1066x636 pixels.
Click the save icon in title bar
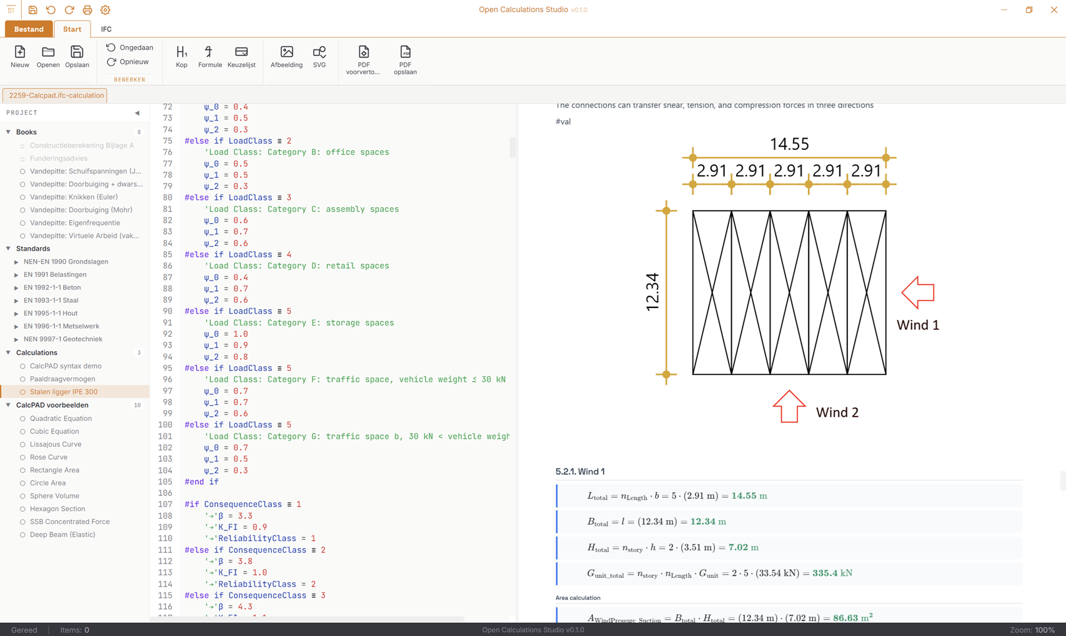(x=32, y=10)
